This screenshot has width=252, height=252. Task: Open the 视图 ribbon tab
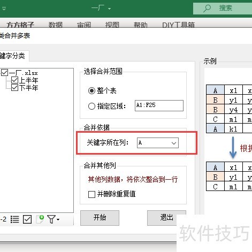[112, 25]
